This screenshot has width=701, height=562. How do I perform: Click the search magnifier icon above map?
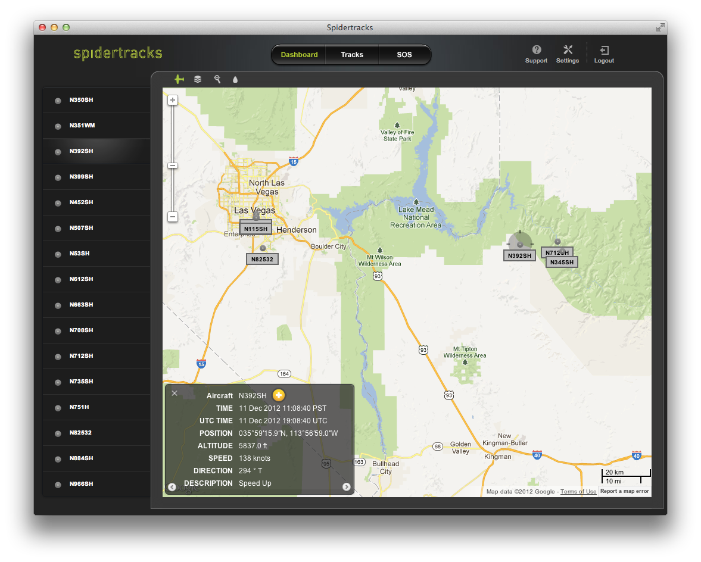(217, 79)
